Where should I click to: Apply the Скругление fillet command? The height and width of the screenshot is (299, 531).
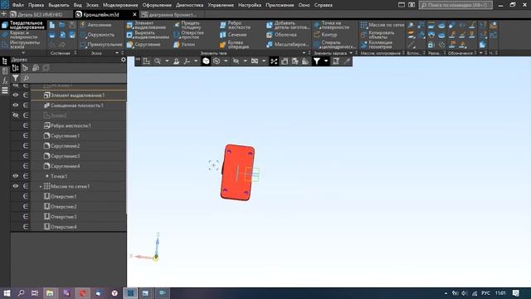[144, 44]
